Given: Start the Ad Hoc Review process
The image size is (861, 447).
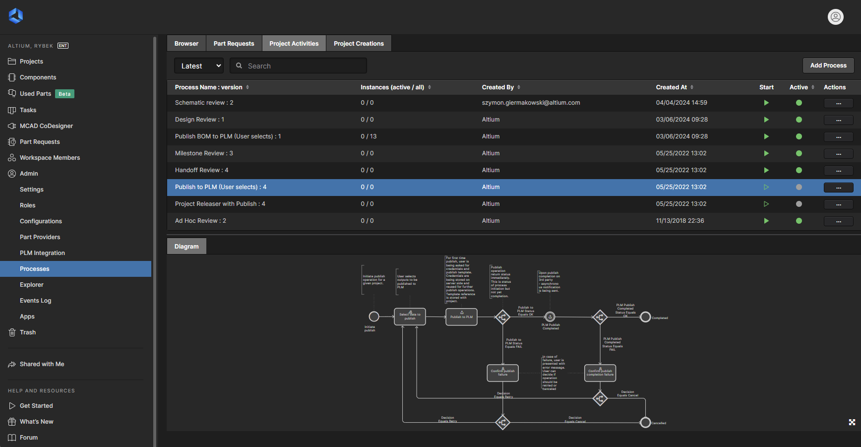Looking at the screenshot, I should point(766,221).
